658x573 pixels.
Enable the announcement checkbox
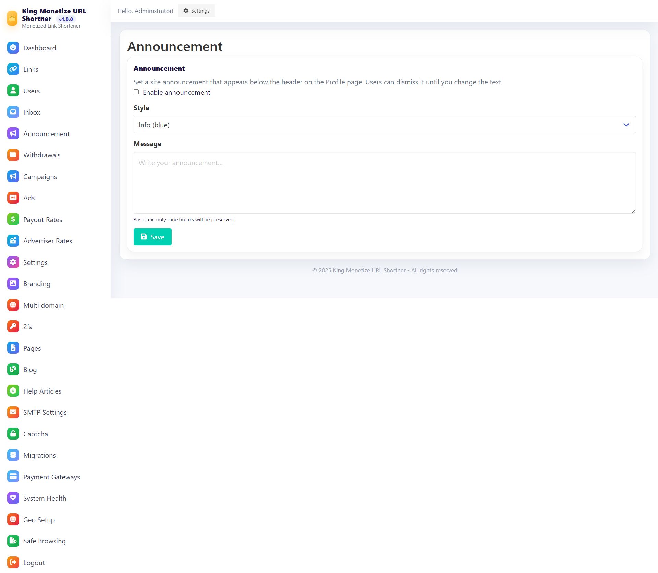136,92
